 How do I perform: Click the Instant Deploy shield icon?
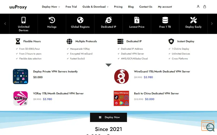[171, 41]
